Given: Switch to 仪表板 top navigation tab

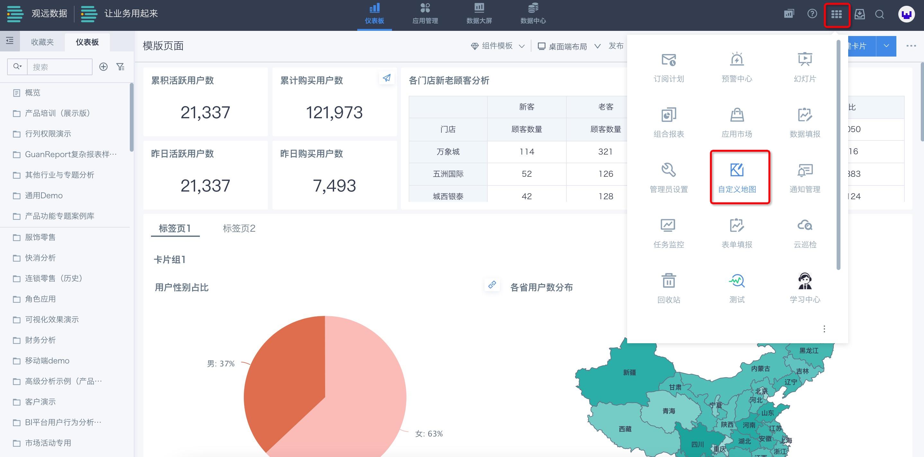Looking at the screenshot, I should 375,14.
